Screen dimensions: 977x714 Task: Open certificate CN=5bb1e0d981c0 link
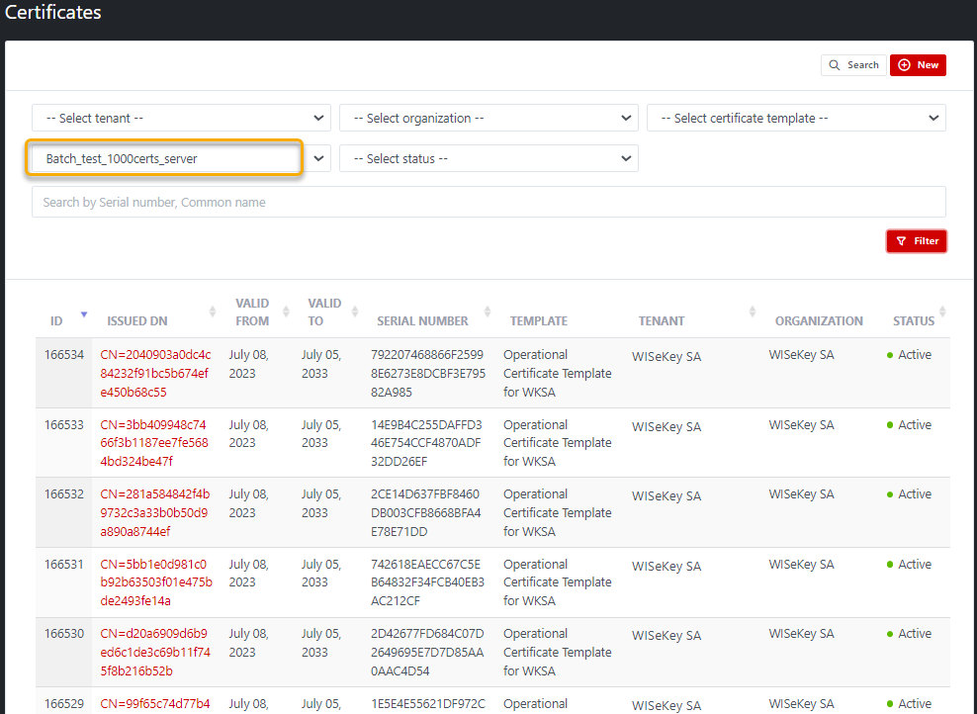[x=154, y=582]
